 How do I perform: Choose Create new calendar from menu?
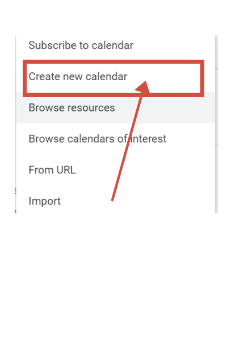coord(78,77)
